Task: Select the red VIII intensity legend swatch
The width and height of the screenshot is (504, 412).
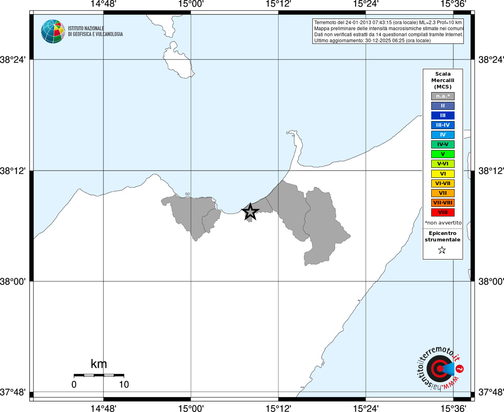Action: tap(443, 212)
